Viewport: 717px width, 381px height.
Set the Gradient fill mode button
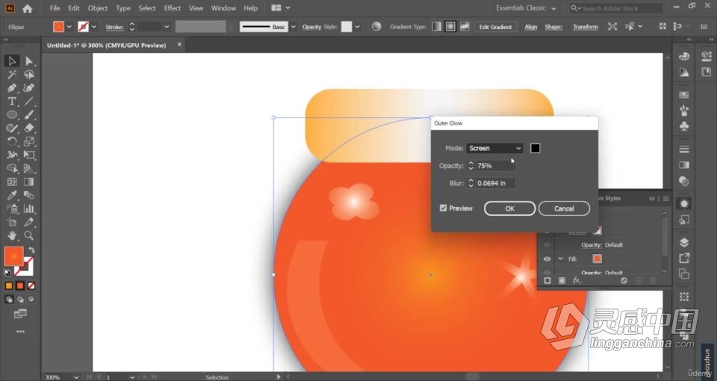click(x=20, y=286)
